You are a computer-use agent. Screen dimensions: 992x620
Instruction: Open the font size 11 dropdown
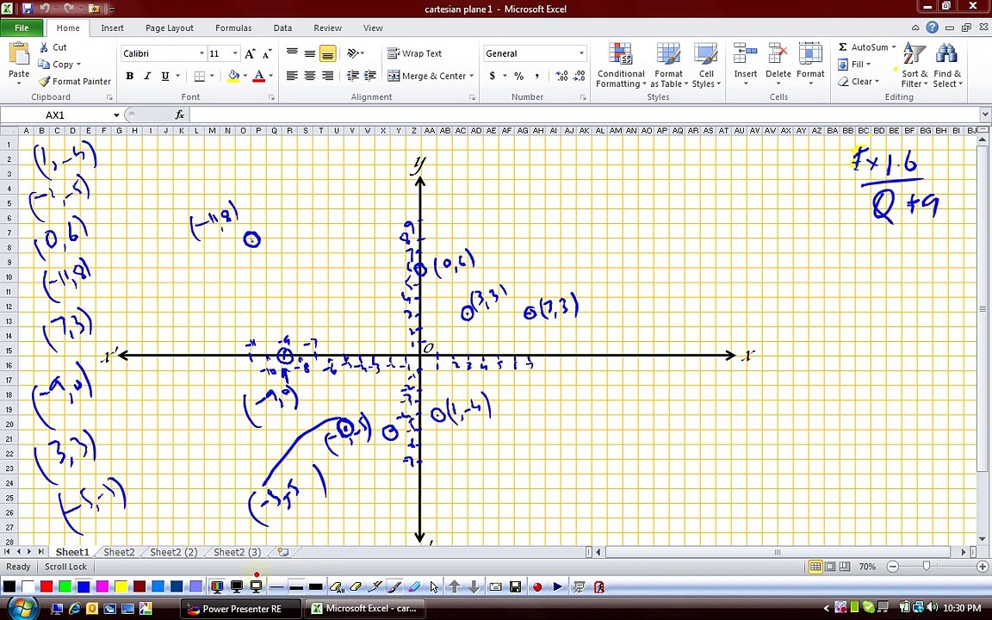tap(235, 53)
